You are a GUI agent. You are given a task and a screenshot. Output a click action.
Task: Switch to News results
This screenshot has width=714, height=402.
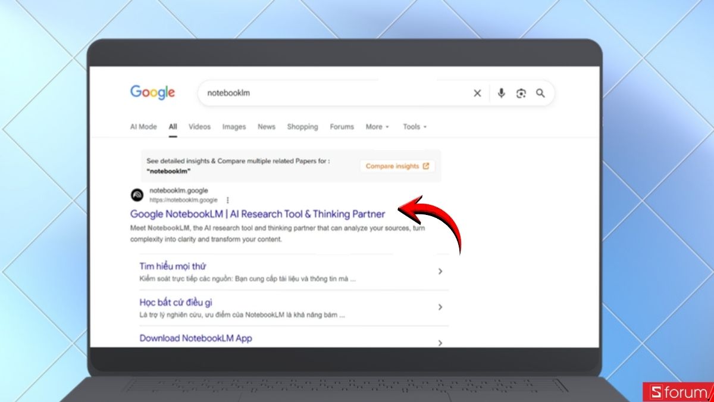(x=267, y=127)
